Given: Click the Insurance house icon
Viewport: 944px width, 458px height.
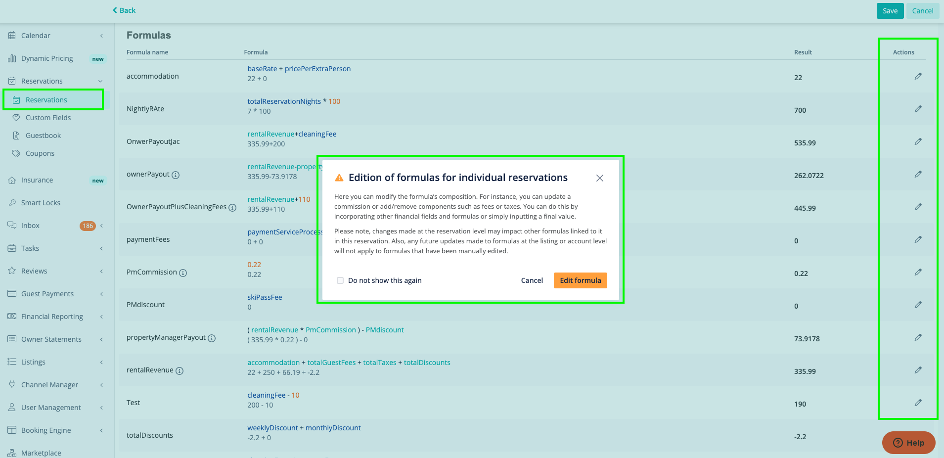Looking at the screenshot, I should pyautogui.click(x=12, y=180).
